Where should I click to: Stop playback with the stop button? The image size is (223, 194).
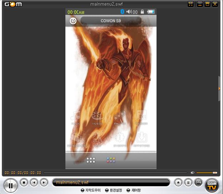click(24, 183)
